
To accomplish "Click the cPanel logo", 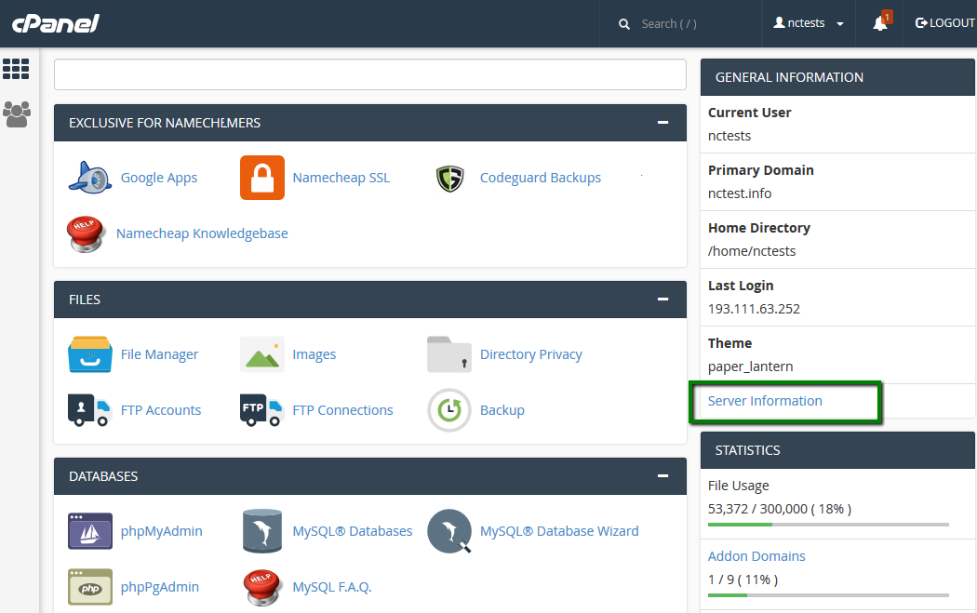I will coord(56,23).
